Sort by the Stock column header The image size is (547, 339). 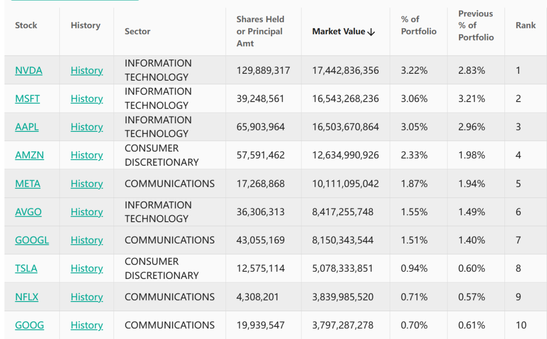(26, 25)
